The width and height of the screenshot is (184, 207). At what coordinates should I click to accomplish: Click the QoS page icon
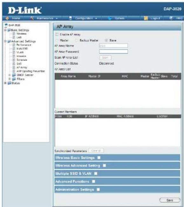pyautogui.click(x=14, y=64)
